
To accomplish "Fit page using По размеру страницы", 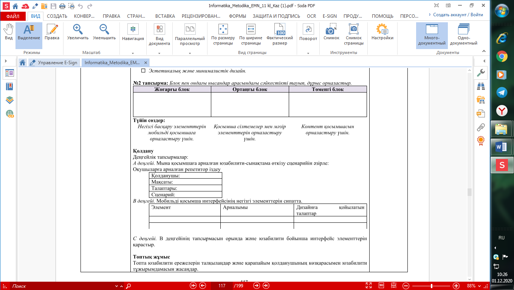I will 223,35.
